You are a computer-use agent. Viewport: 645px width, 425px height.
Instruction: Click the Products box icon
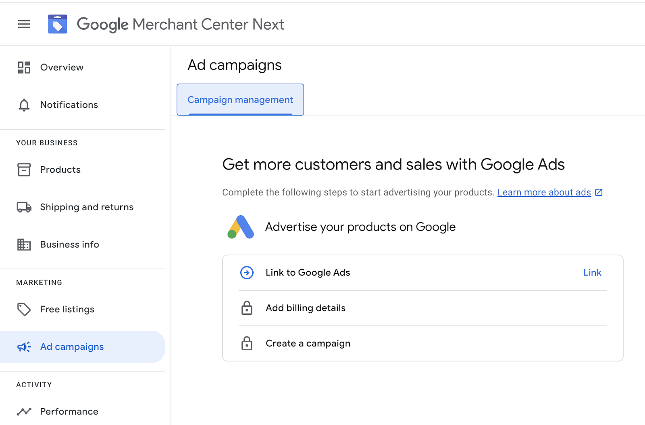click(24, 170)
